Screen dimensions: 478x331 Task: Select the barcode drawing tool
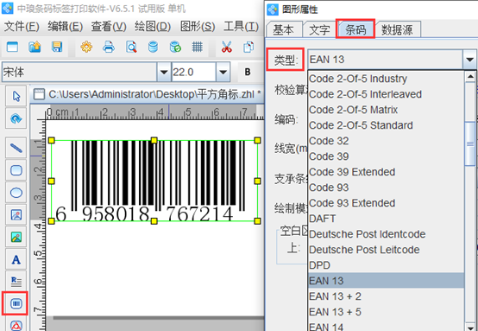[16, 303]
